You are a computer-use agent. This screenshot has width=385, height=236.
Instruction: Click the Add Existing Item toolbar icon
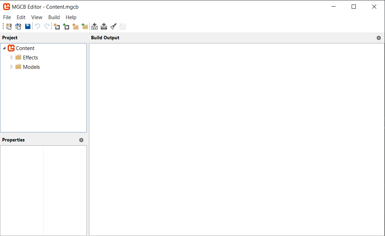click(66, 26)
